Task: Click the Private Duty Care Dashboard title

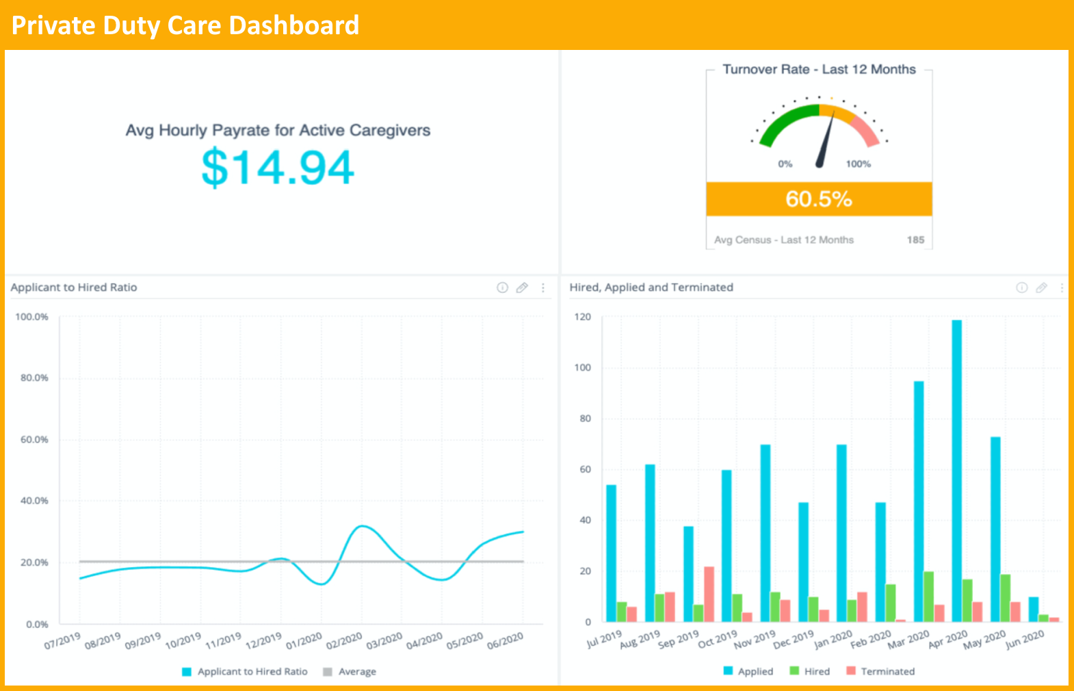Action: (185, 25)
